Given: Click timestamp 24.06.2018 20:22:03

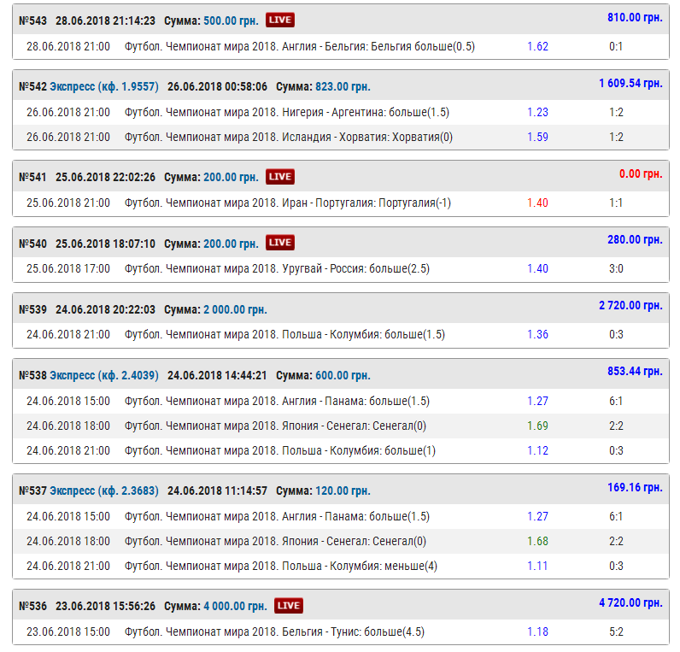Looking at the screenshot, I should 105,309.
